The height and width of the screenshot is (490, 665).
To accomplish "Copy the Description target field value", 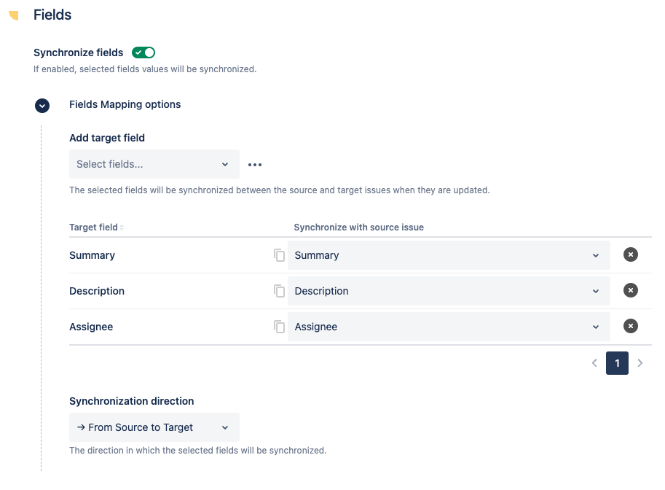I will (279, 290).
